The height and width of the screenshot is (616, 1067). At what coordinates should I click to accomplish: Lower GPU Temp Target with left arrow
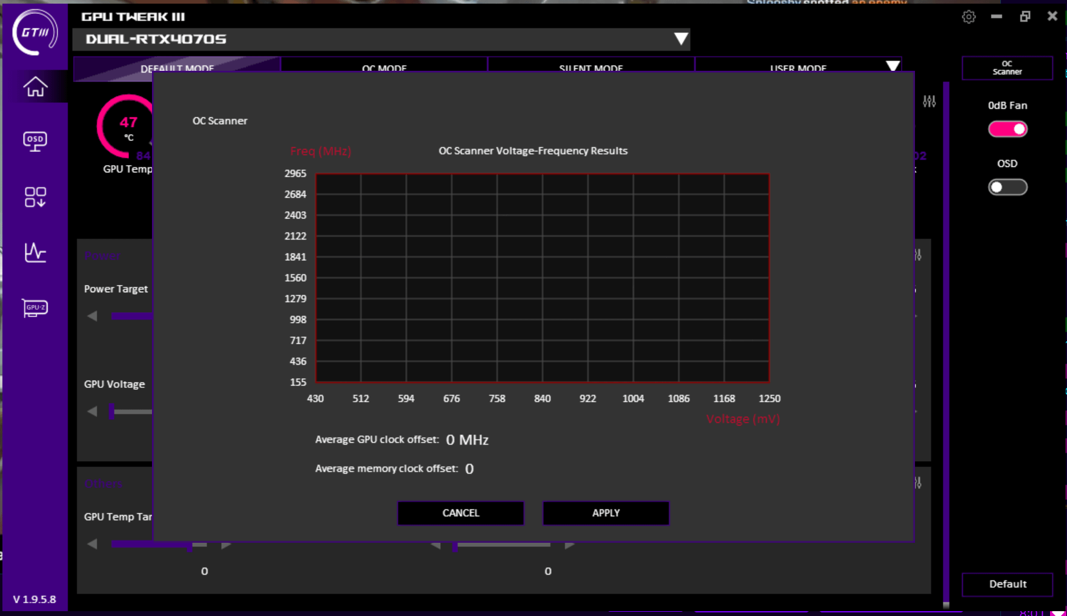[x=92, y=544]
